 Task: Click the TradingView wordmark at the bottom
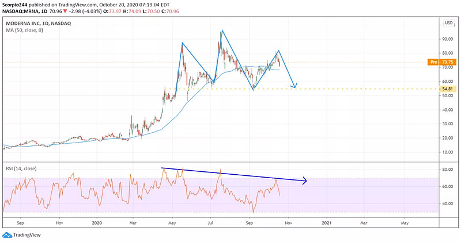[27, 235]
